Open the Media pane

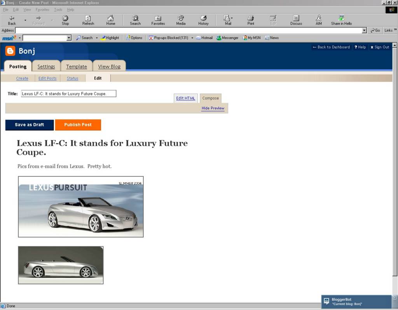tap(181, 20)
